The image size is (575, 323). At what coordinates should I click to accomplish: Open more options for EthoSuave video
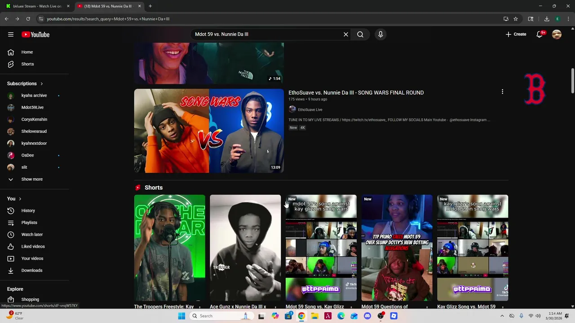pyautogui.click(x=502, y=92)
